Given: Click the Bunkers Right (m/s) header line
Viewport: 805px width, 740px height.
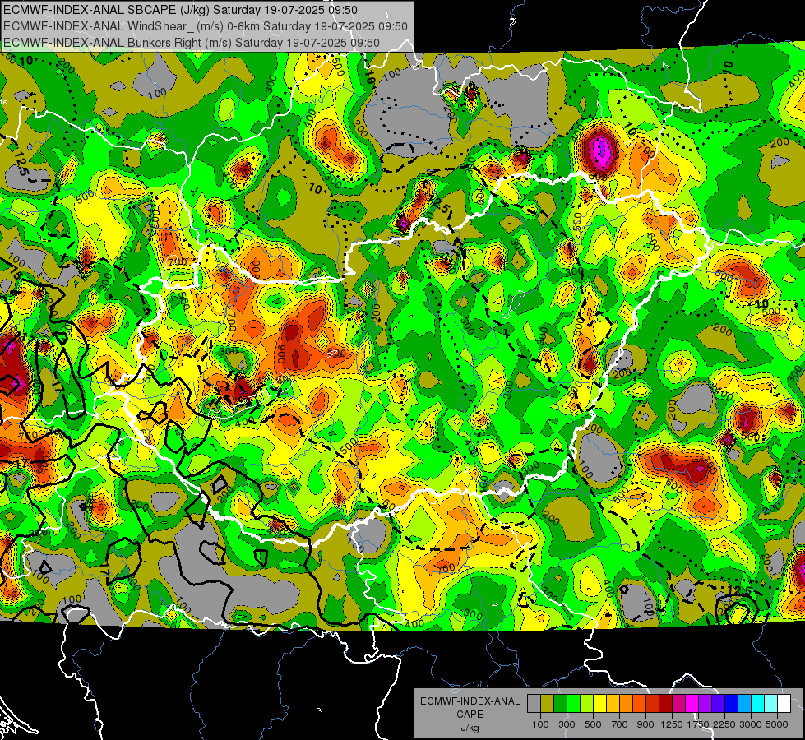Looking at the screenshot, I should 191,43.
